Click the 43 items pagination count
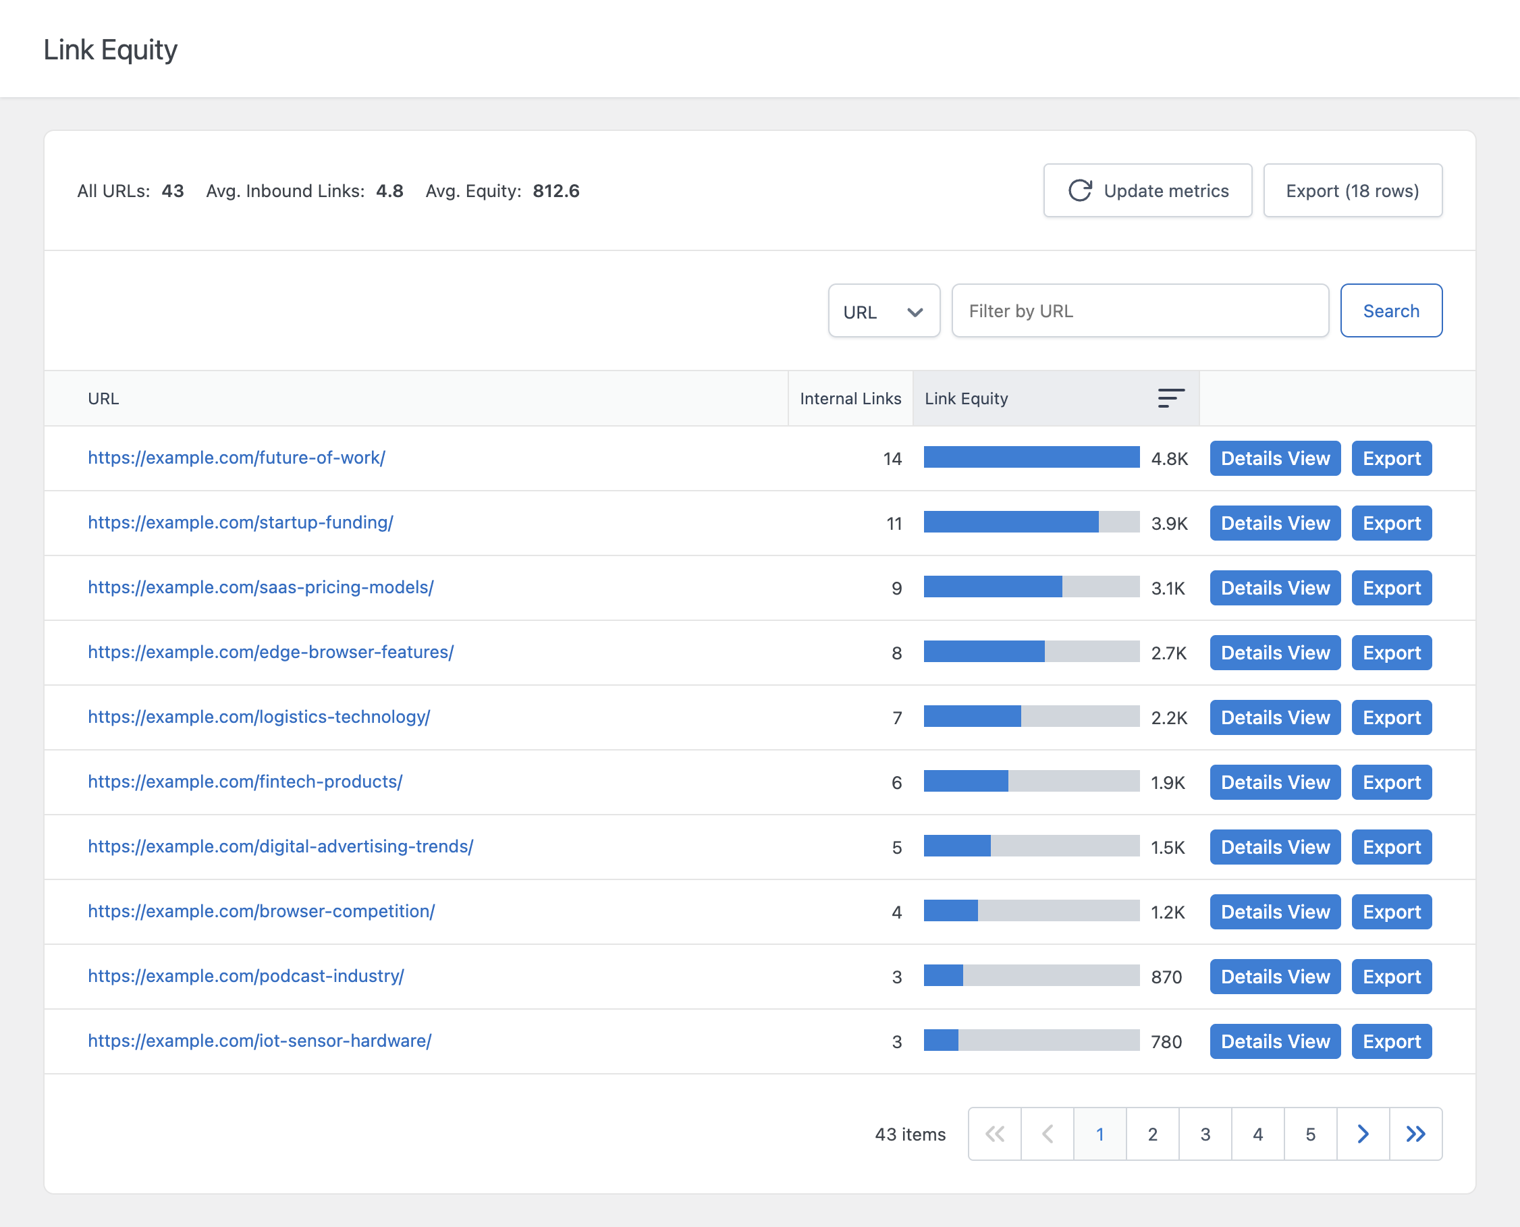 point(910,1135)
